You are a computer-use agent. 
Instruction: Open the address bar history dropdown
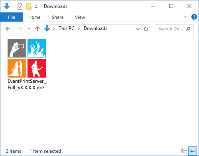pyautogui.click(x=138, y=29)
